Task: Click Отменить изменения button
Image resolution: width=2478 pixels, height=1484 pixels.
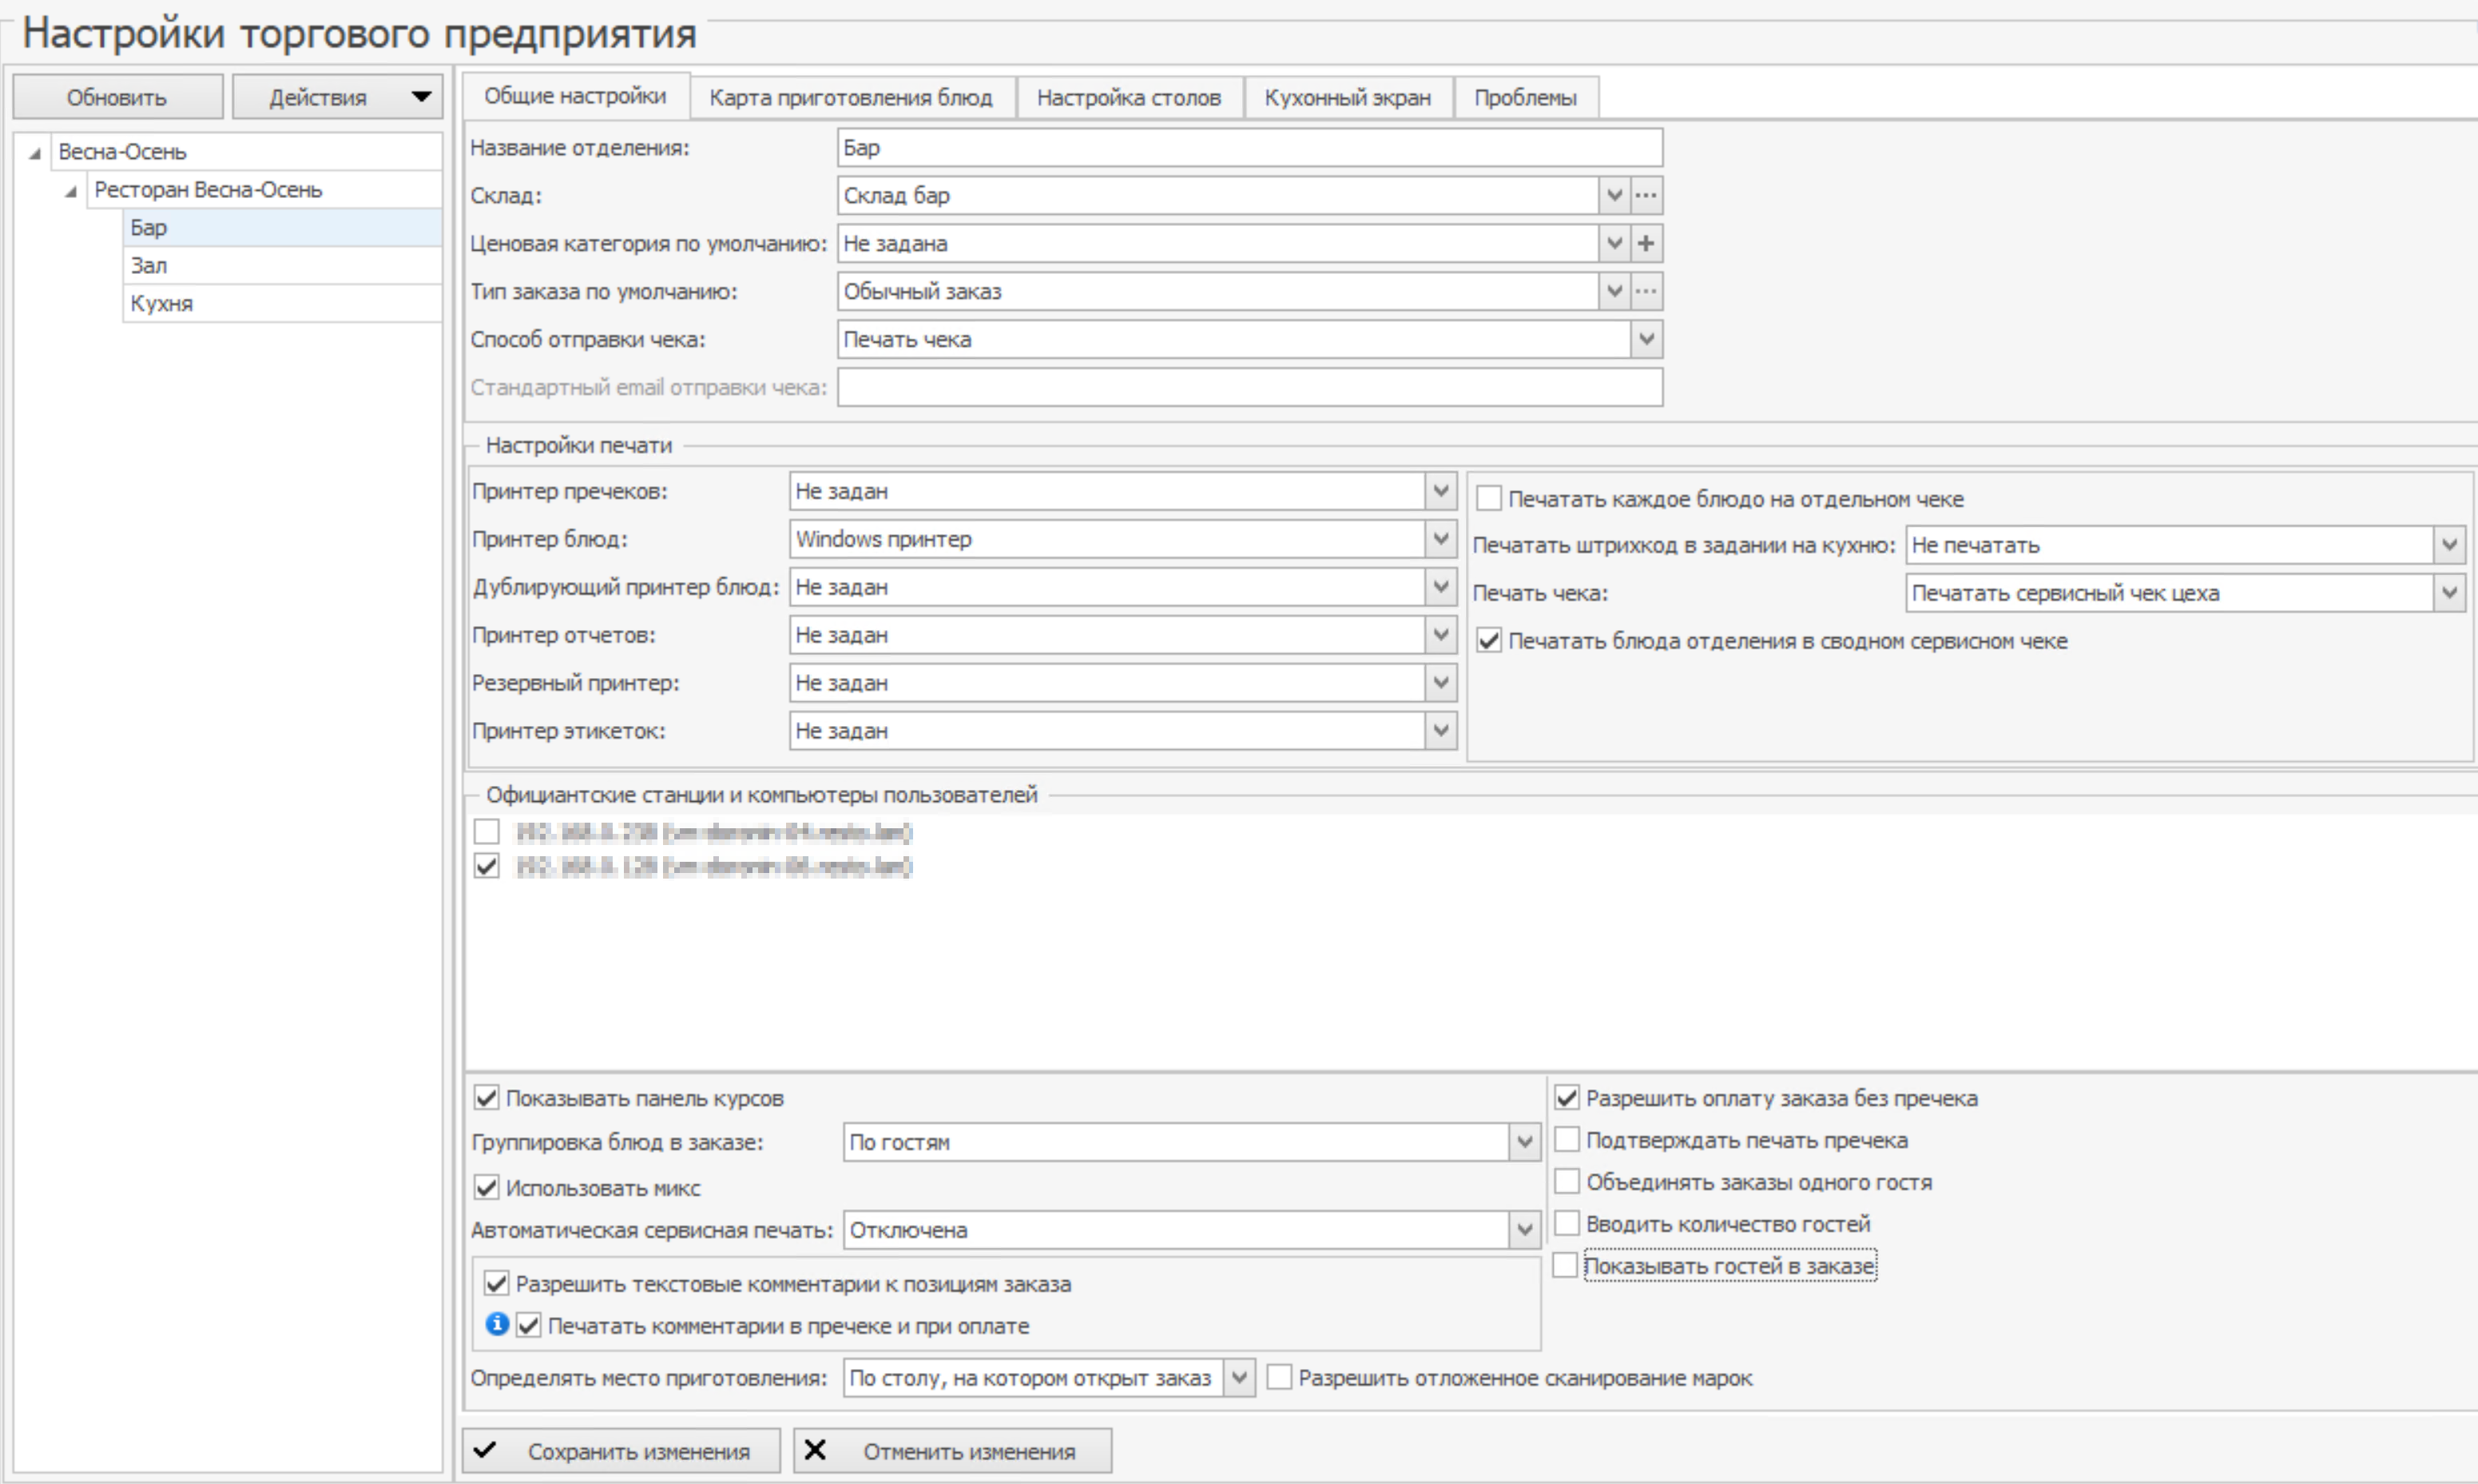Action: [952, 1451]
